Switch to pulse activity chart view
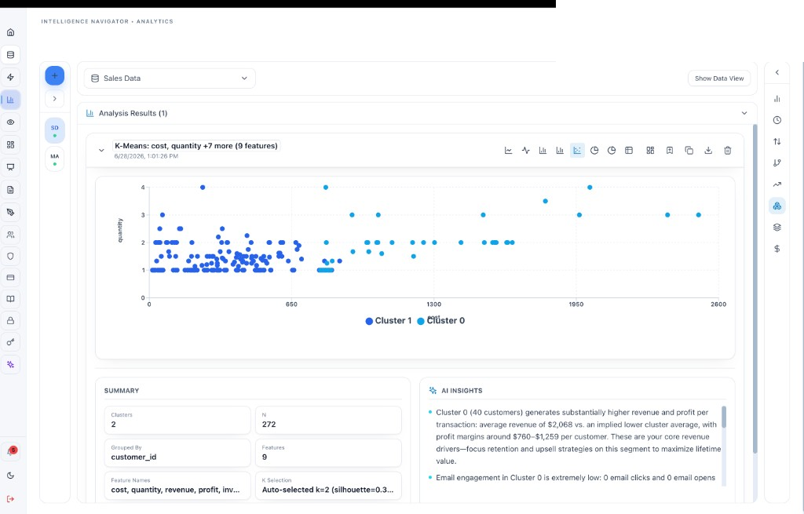Viewport: 804px width, 514px height. coord(525,151)
